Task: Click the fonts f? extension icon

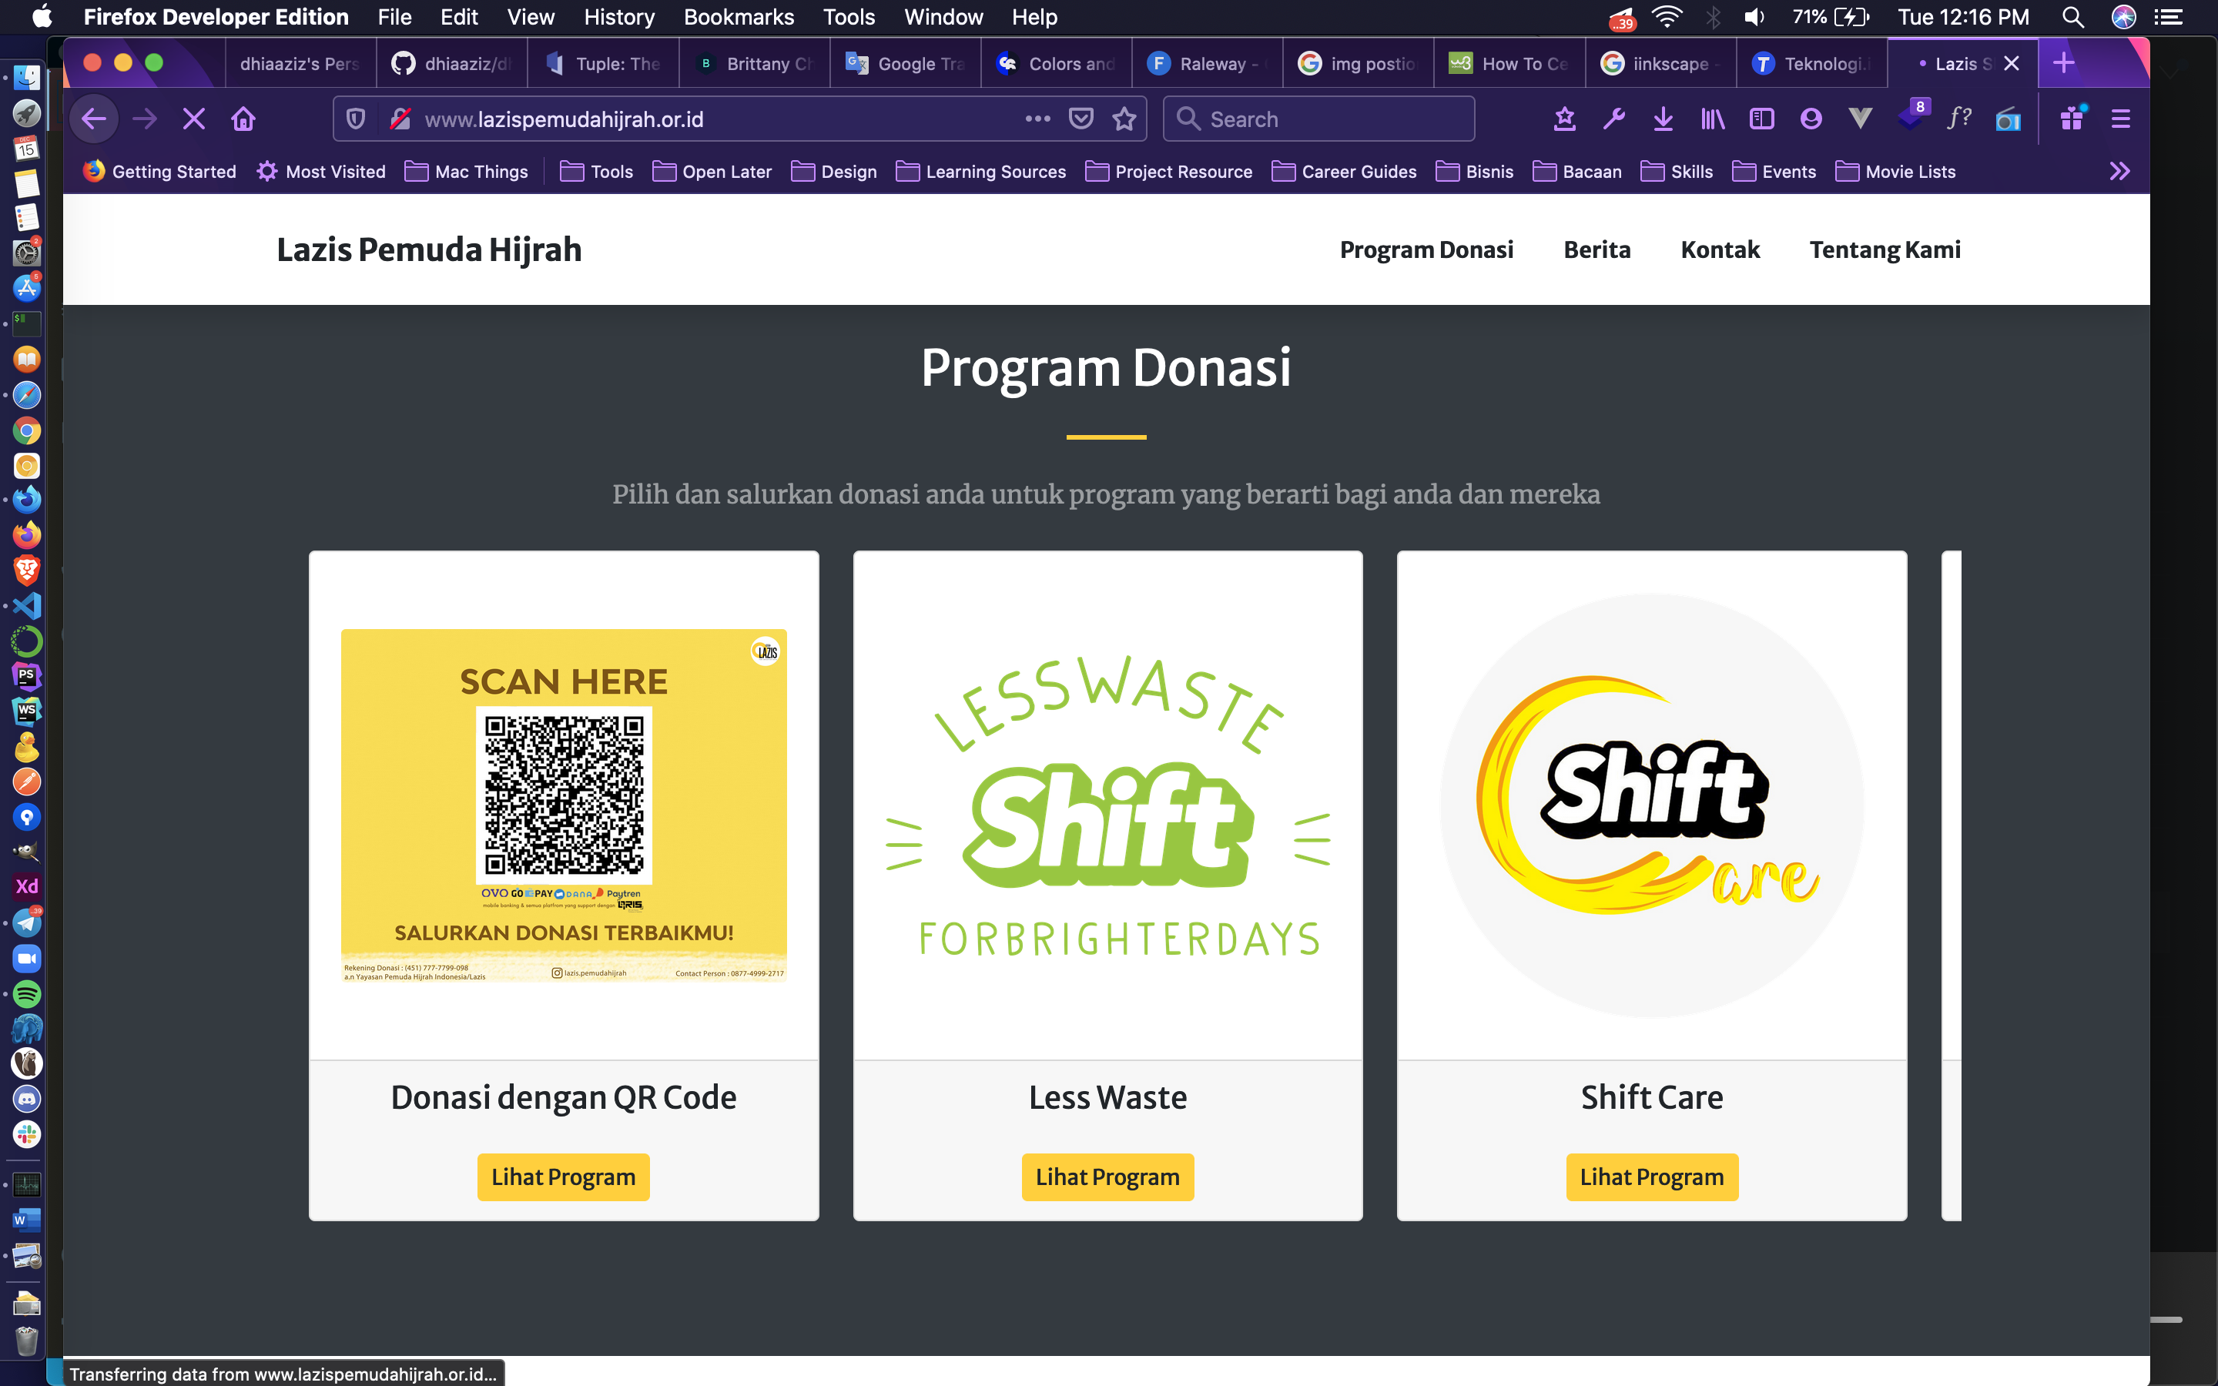Action: click(1958, 119)
